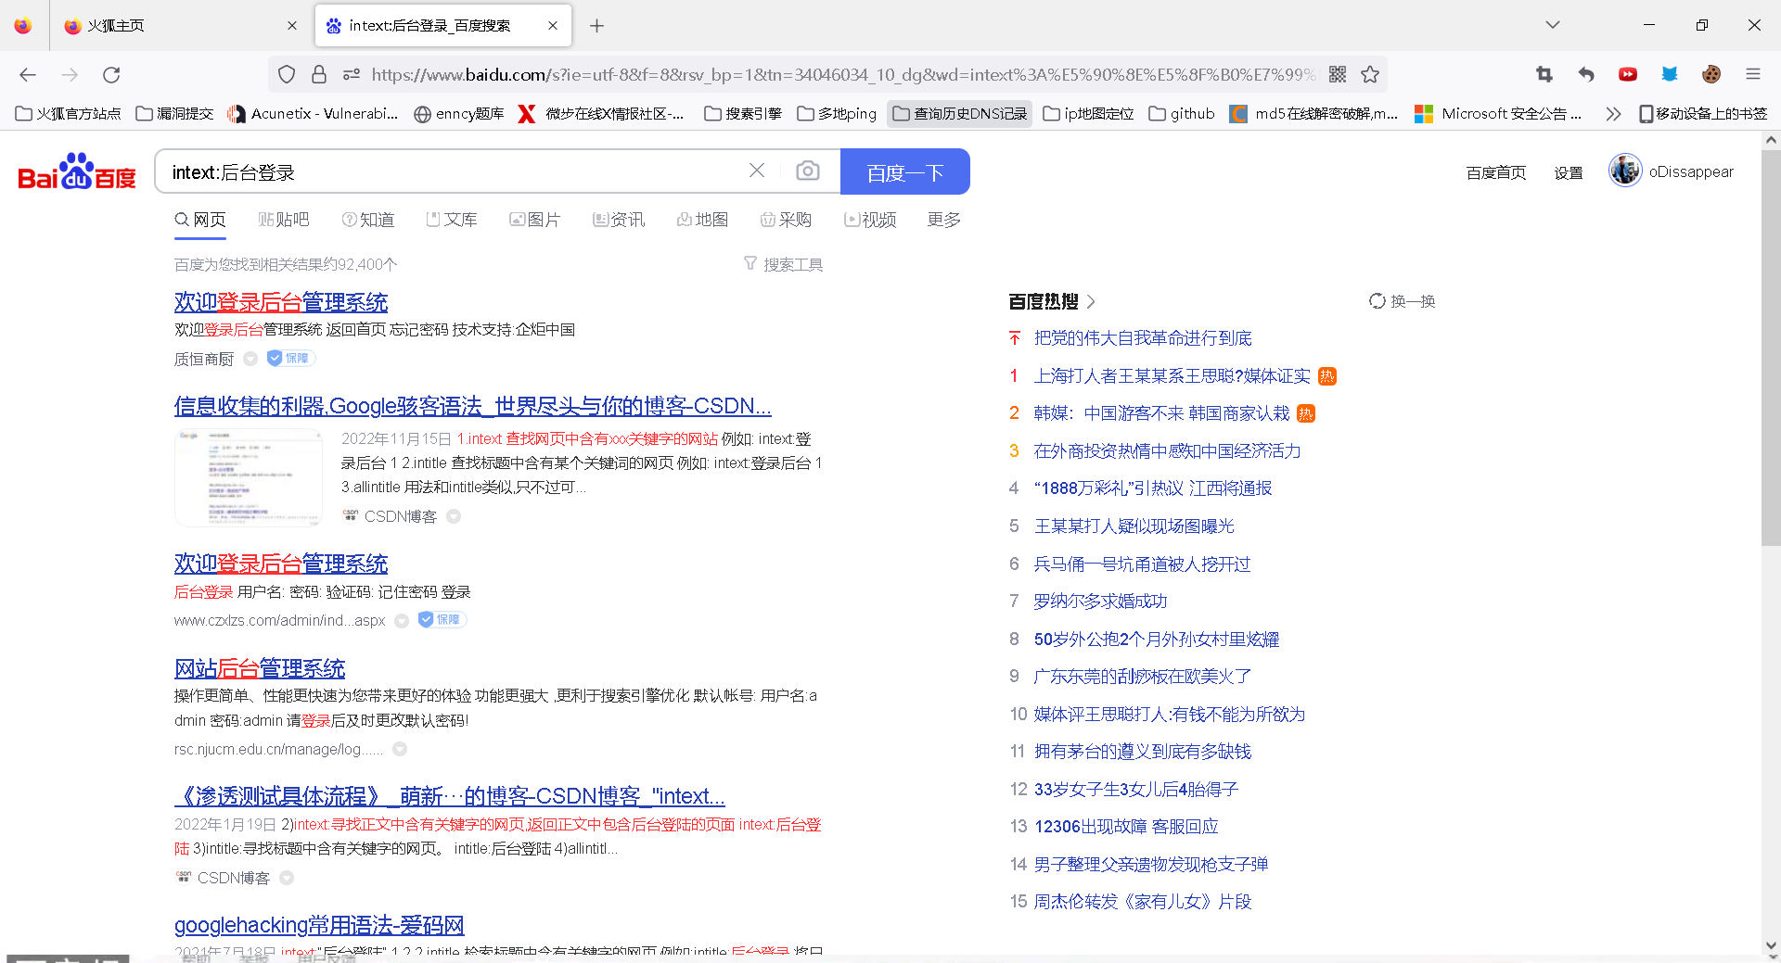
Task: Select the 视频 search category
Action: (878, 220)
